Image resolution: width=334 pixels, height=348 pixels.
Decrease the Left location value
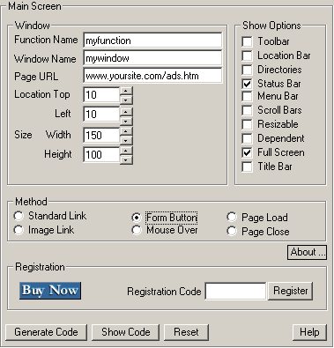[126, 121]
